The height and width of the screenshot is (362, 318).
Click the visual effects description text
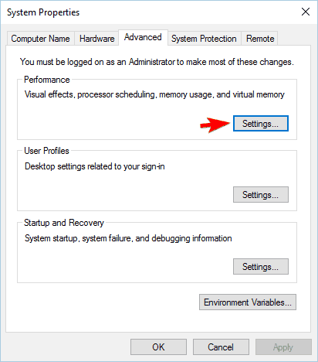[154, 94]
